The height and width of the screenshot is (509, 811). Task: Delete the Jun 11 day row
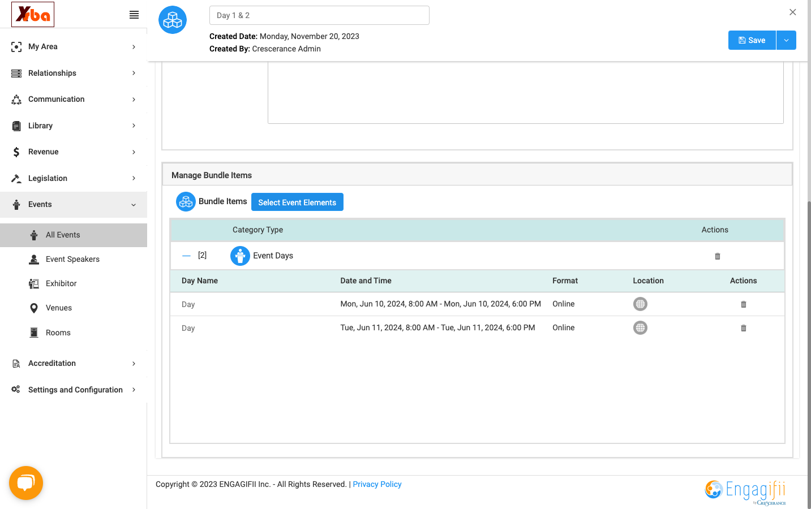pos(744,328)
